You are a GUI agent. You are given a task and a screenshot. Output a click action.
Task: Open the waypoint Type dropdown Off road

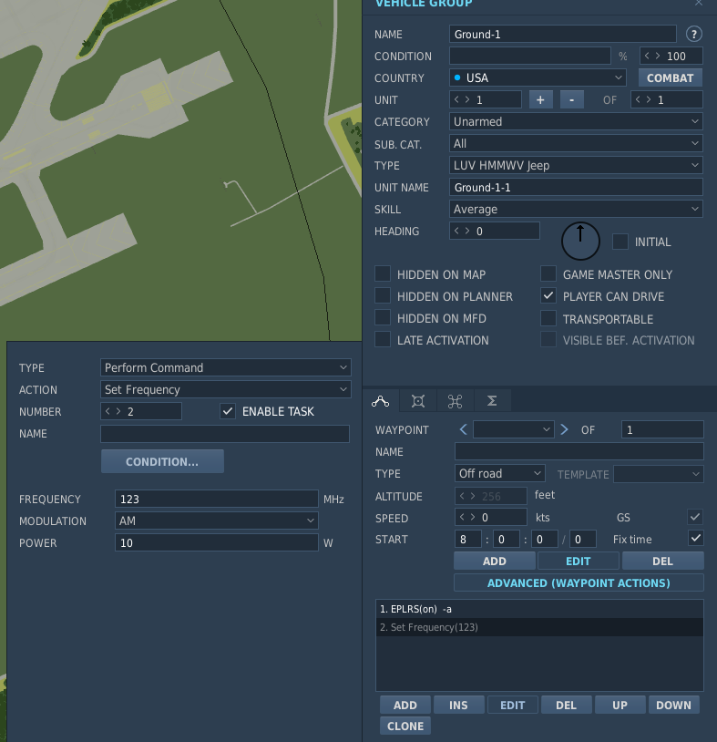point(500,473)
